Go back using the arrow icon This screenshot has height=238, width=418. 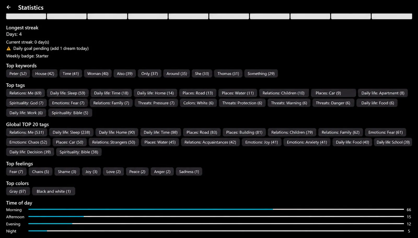click(x=9, y=7)
